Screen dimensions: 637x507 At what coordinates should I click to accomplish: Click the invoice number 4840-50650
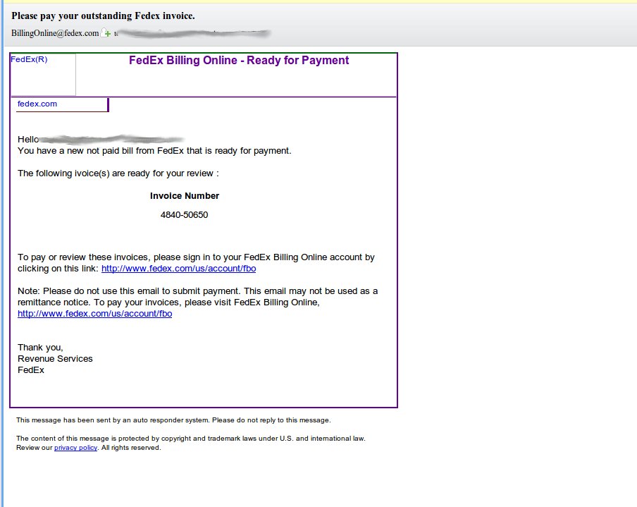(x=184, y=215)
